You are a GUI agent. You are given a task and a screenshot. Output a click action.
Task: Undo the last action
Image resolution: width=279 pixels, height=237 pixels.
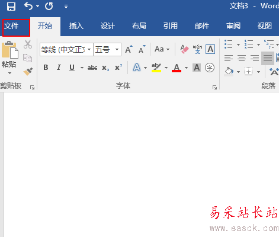coord(28,7)
